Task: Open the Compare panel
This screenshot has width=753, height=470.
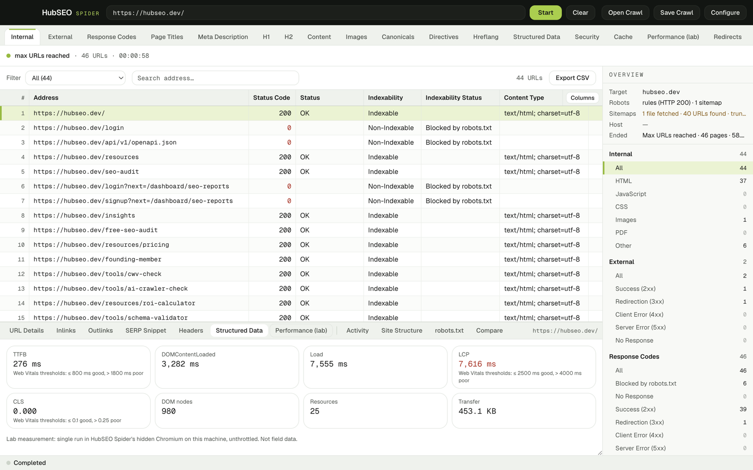Action: 489,330
